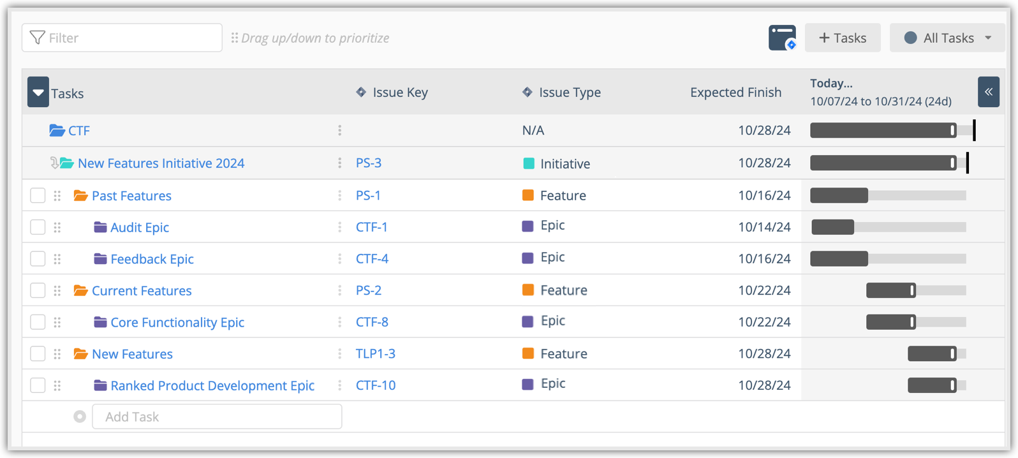
Task: Open the three-dot menu for Ranked Product Development Epic
Action: pyautogui.click(x=339, y=385)
